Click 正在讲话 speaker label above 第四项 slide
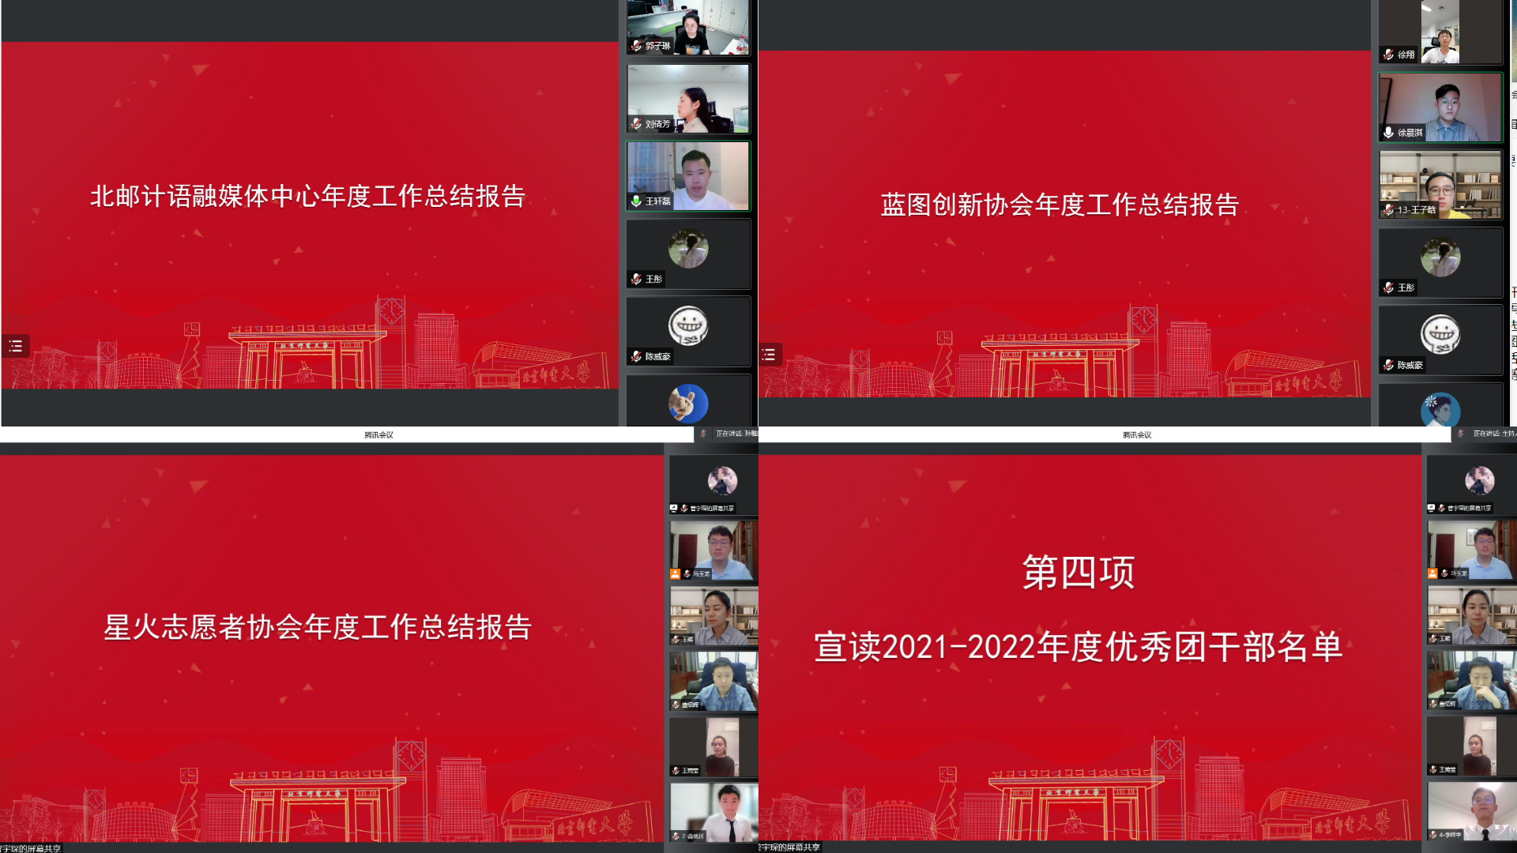This screenshot has width=1517, height=853. [x=1493, y=434]
